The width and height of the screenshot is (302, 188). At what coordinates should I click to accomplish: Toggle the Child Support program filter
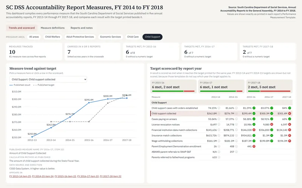pos(153,37)
